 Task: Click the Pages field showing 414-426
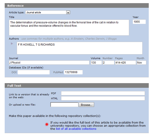tap(125, 63)
